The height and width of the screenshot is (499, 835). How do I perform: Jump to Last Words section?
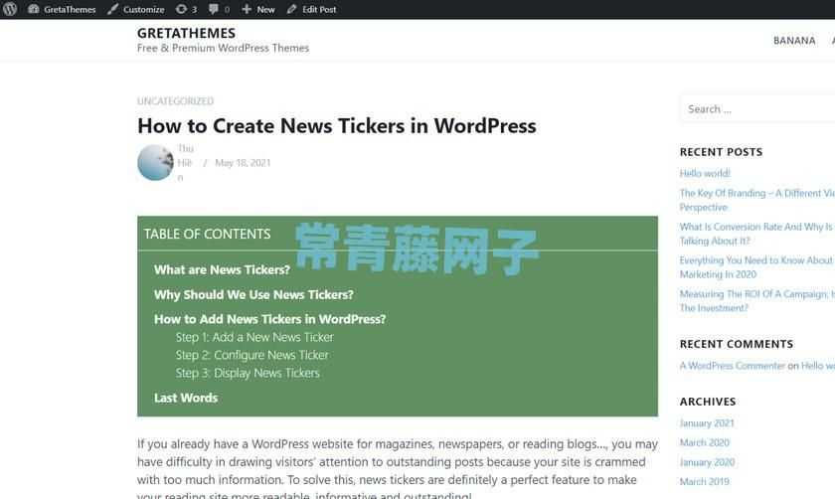[x=186, y=398]
